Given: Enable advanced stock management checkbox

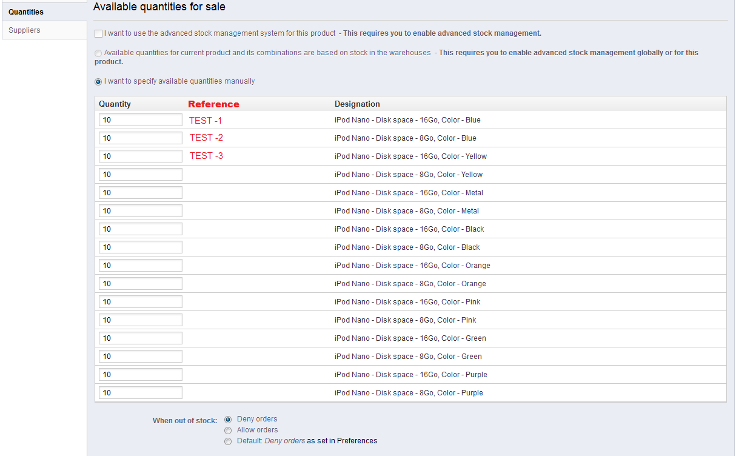Looking at the screenshot, I should tap(98, 34).
